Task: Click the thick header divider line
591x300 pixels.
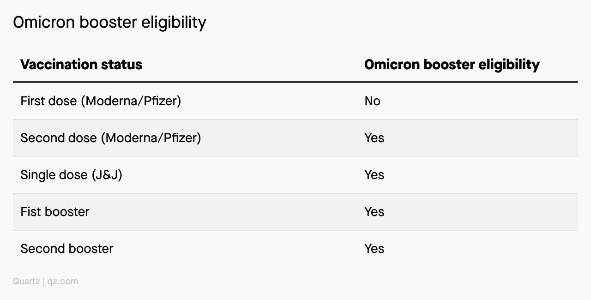Action: click(x=295, y=82)
